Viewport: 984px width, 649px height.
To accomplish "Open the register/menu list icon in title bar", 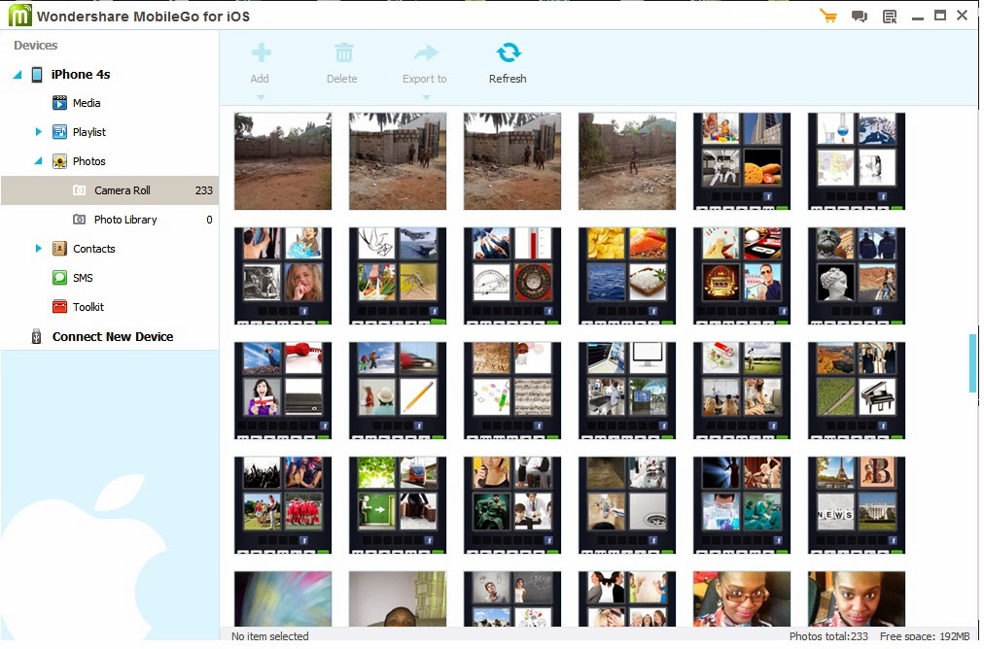I will (x=890, y=17).
